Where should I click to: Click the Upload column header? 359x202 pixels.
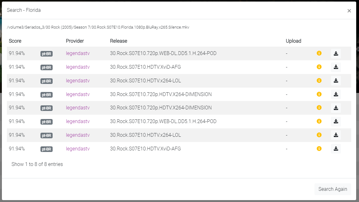(293, 41)
